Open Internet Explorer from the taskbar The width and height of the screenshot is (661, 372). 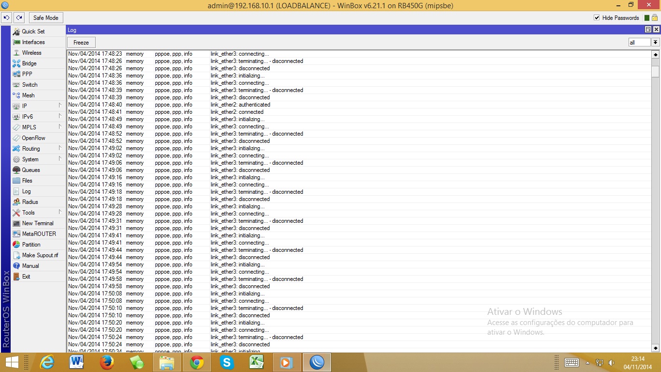tap(47, 362)
